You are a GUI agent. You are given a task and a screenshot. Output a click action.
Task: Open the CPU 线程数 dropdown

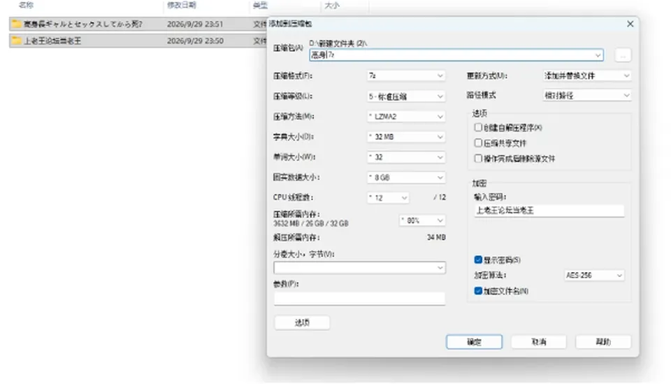coord(388,198)
